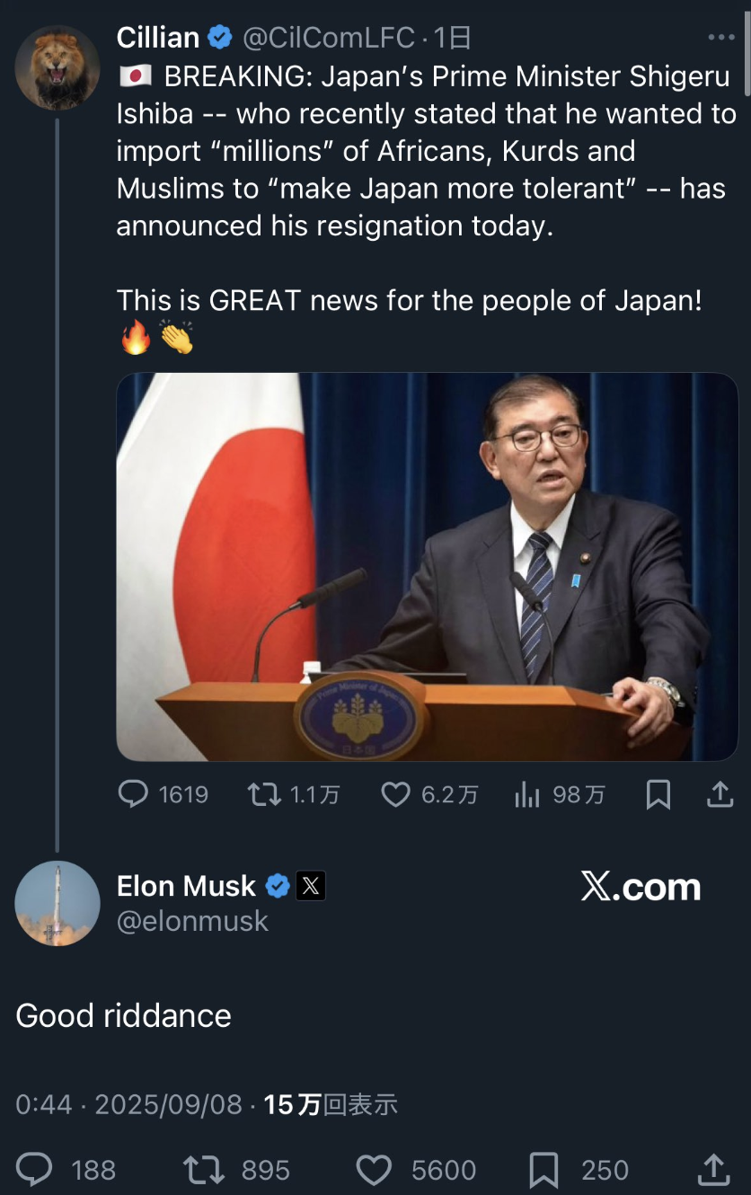Tap the @elonmusk handle
751x1195 pixels.
point(192,921)
